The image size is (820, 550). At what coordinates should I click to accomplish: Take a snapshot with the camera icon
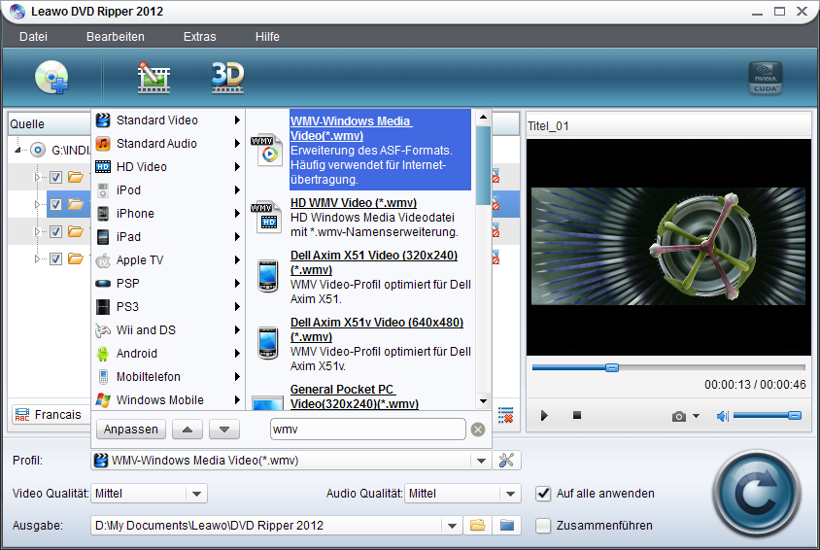[679, 416]
